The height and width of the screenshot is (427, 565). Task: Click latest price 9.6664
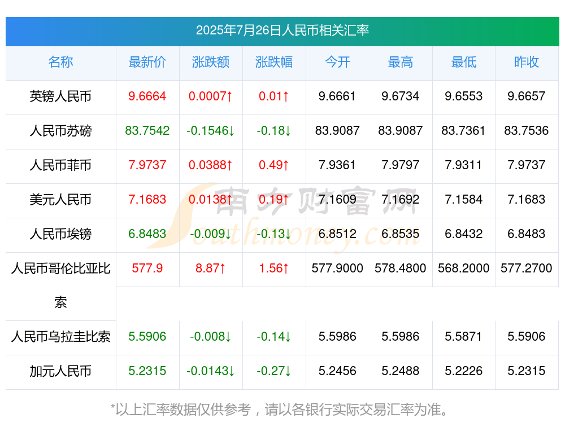click(x=147, y=96)
